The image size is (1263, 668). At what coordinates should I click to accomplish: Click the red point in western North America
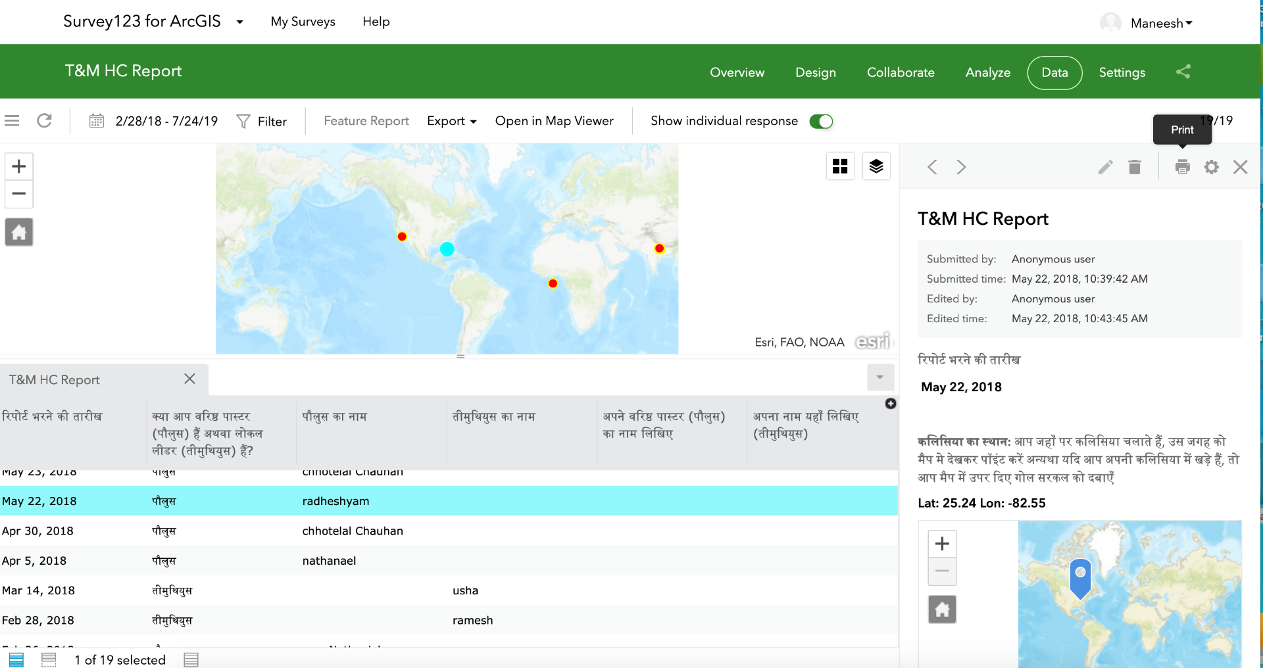[x=402, y=237]
